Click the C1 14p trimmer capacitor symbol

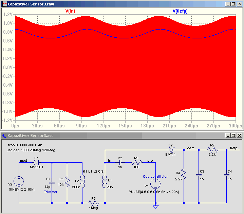(x=52, y=183)
